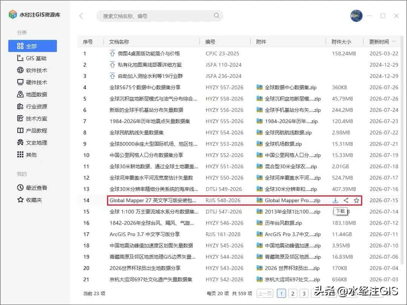Click the search magnifier icon
Screen dimensions: 407x305
pos(216,15)
